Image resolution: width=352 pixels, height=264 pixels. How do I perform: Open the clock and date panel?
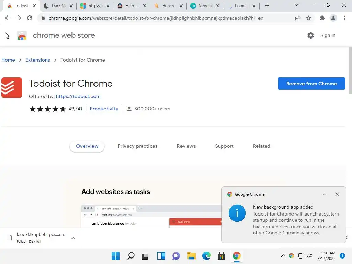click(x=327, y=256)
